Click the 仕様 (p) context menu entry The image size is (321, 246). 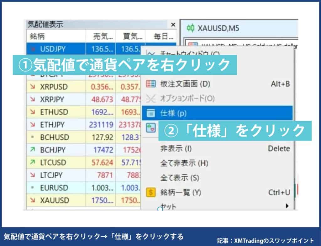pyautogui.click(x=217, y=113)
